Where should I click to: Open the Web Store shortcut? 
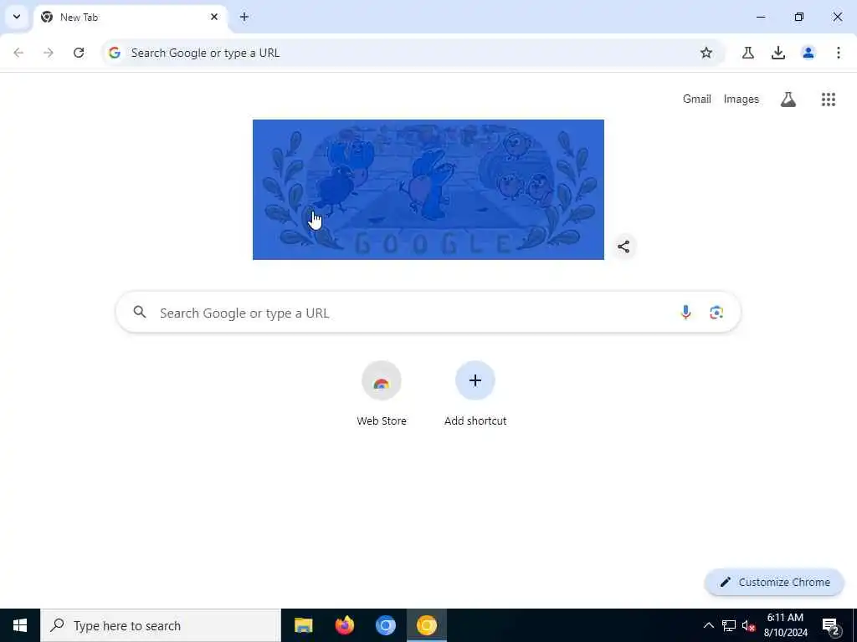(x=382, y=394)
